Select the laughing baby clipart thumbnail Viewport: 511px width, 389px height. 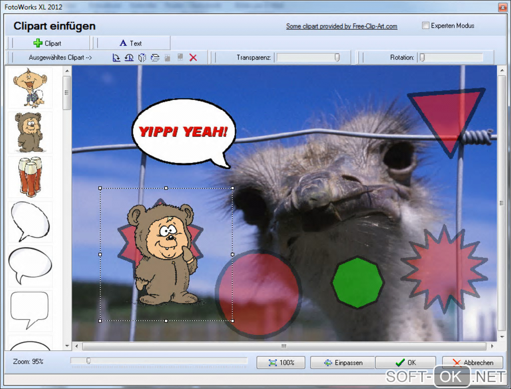pyautogui.click(x=30, y=87)
